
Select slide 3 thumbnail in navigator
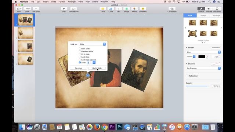tap(25, 46)
